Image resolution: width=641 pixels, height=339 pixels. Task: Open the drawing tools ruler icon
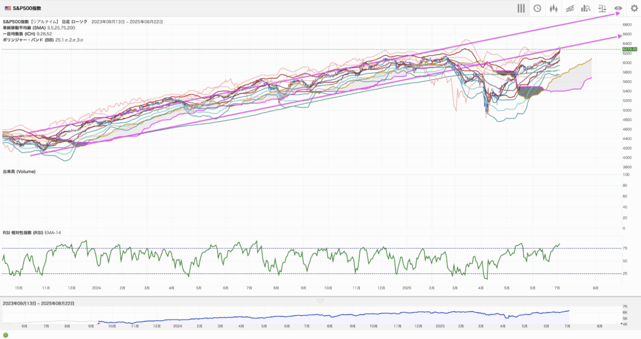point(570,8)
